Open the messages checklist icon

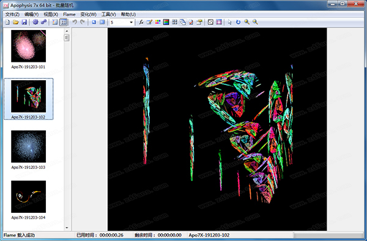(191, 22)
